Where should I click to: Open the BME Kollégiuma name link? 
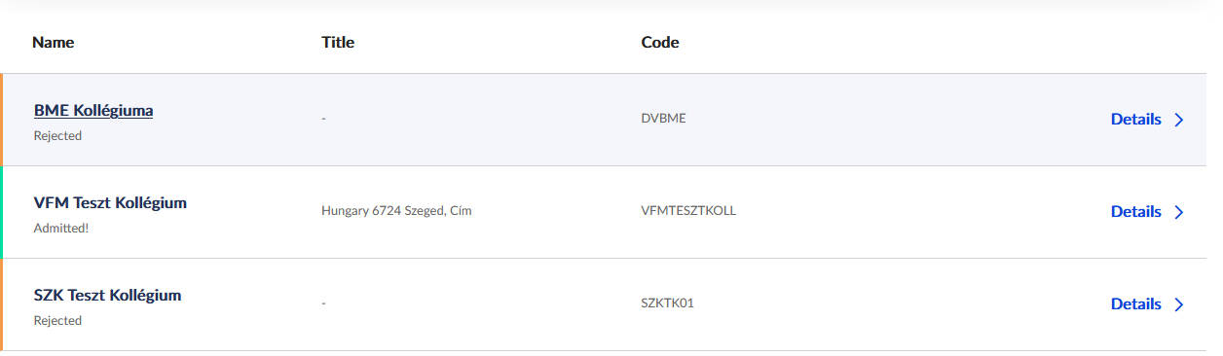93,111
